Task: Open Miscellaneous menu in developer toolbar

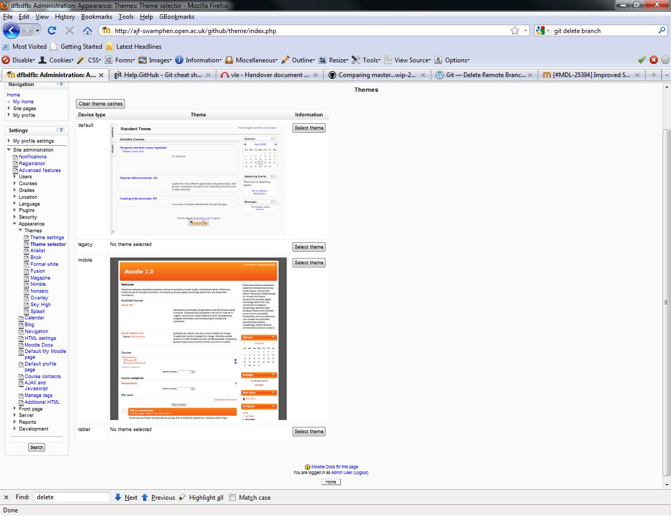Action: pos(252,60)
